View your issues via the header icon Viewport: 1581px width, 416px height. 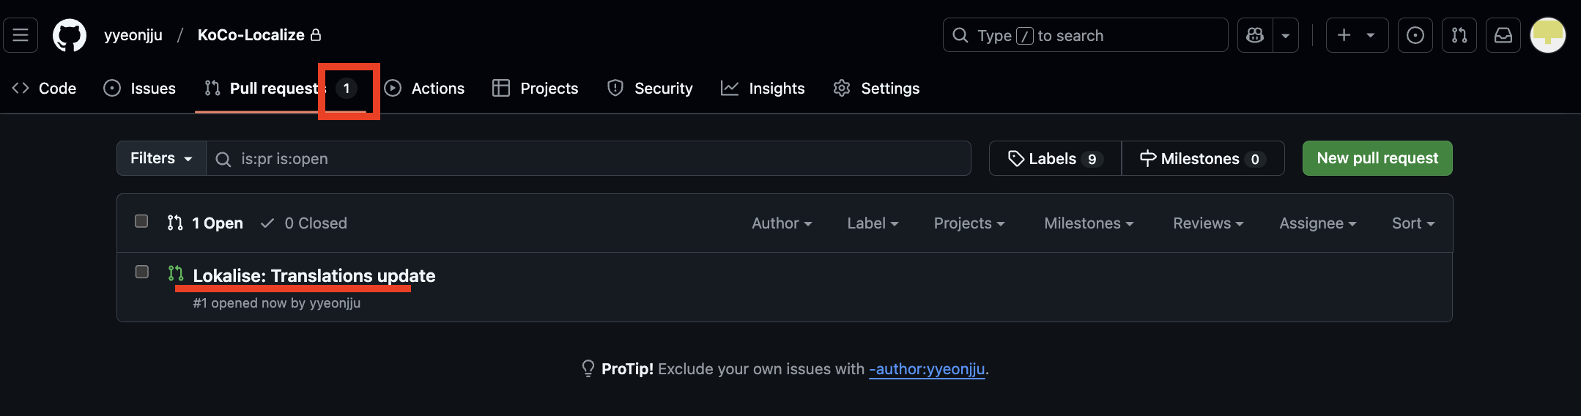point(1415,35)
